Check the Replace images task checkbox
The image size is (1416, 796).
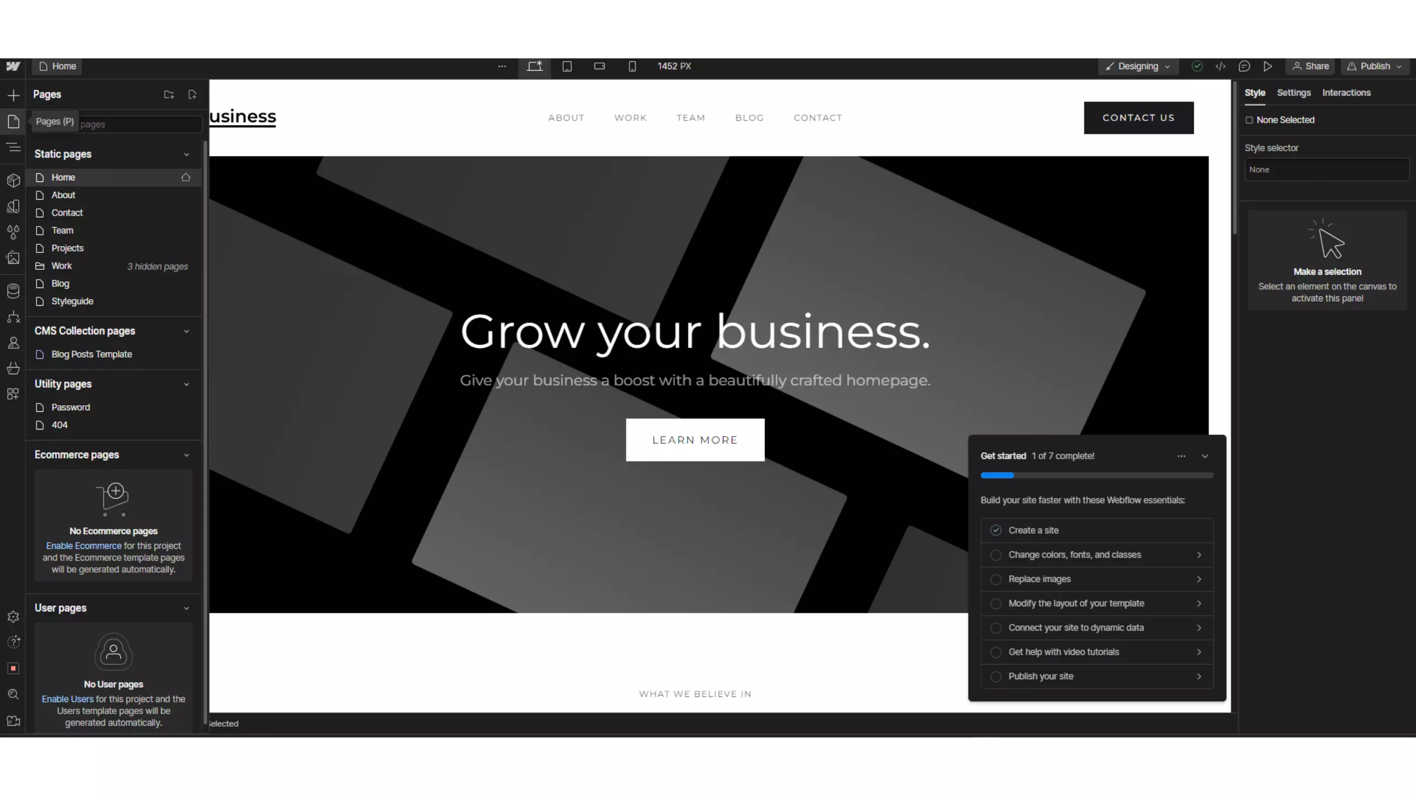pyautogui.click(x=996, y=578)
